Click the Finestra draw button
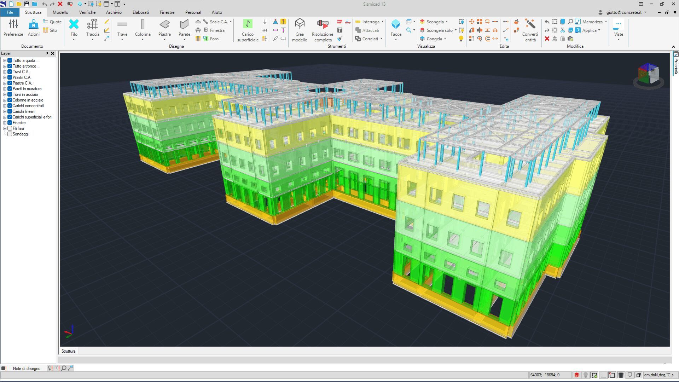679x382 pixels. coord(214,30)
